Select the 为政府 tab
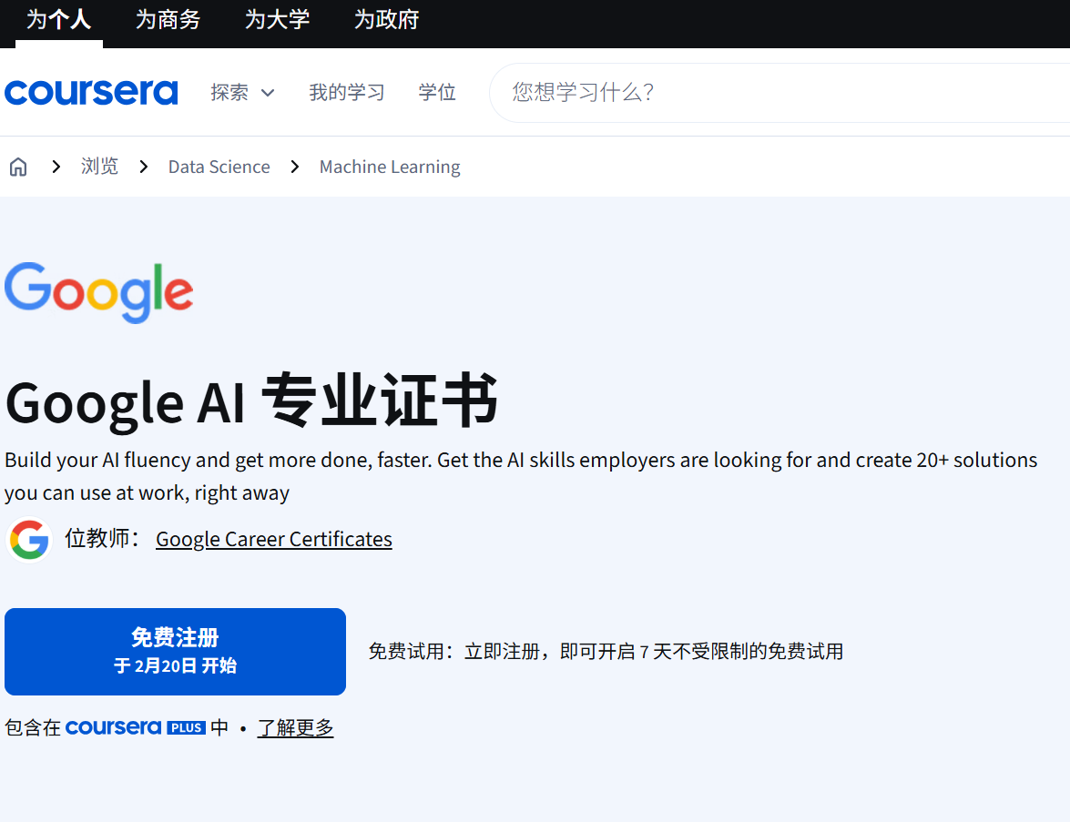 [386, 20]
